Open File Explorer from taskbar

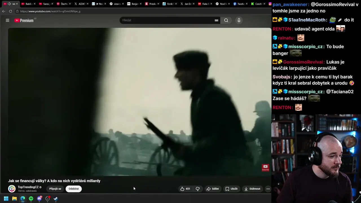[x=14, y=198]
